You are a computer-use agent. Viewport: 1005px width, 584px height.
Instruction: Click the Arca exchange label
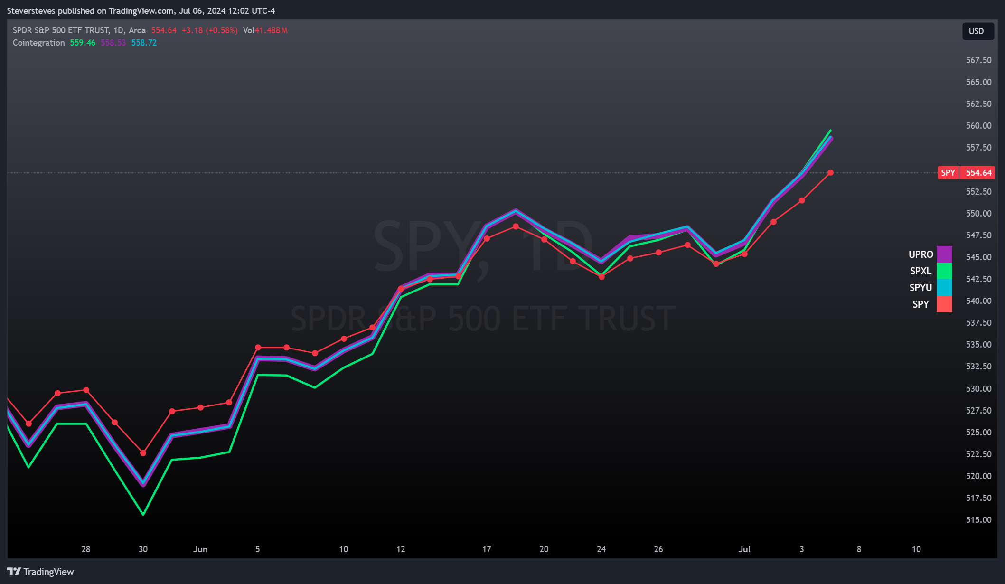(x=137, y=30)
